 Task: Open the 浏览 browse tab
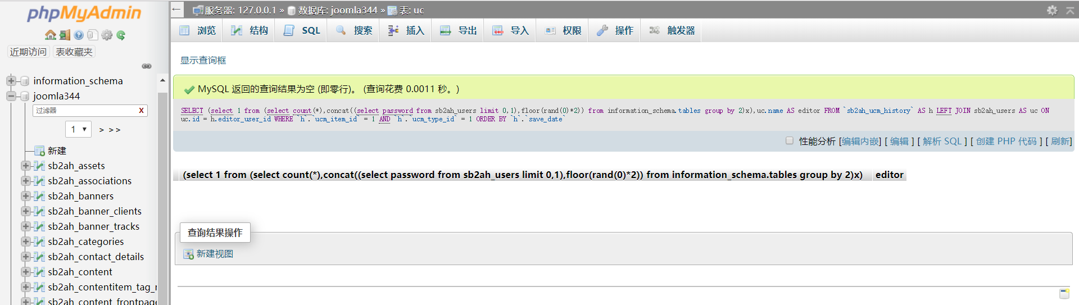click(197, 30)
